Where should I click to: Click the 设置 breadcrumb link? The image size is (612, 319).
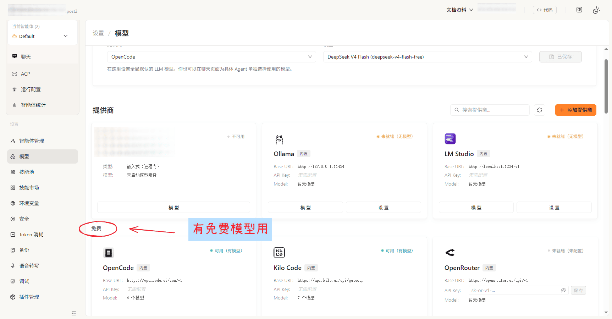[x=98, y=33]
